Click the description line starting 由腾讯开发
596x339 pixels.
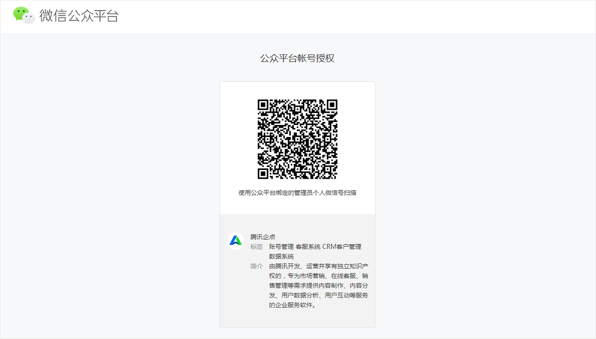coord(319,266)
